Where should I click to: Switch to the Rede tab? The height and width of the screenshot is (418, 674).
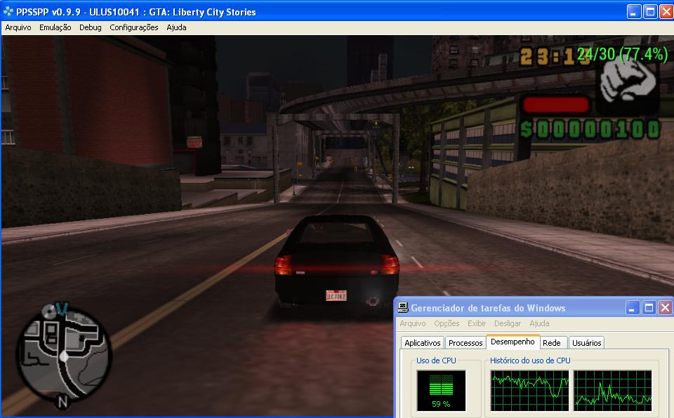[552, 343]
